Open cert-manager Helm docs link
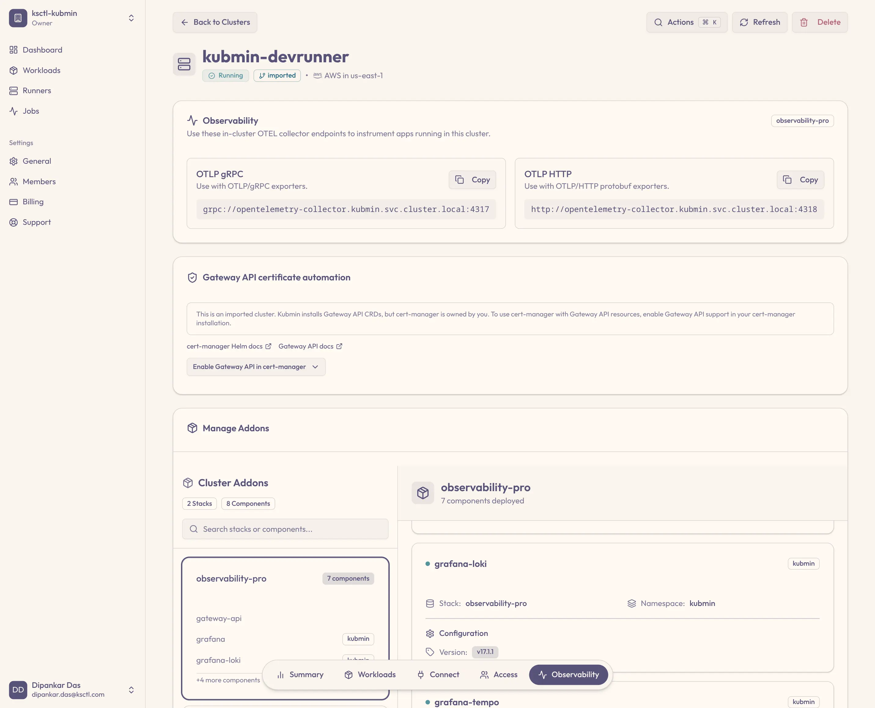The image size is (875, 708). point(229,346)
